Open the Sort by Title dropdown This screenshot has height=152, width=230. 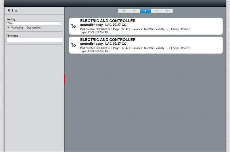(34, 23)
